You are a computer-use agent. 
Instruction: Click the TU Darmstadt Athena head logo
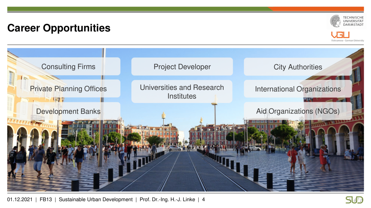coord(335,21)
